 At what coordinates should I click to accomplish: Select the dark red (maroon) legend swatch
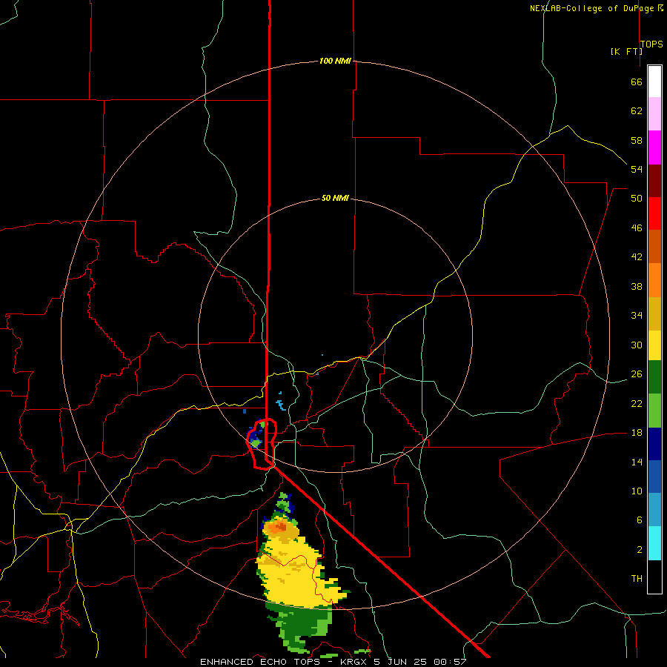pyautogui.click(x=654, y=180)
